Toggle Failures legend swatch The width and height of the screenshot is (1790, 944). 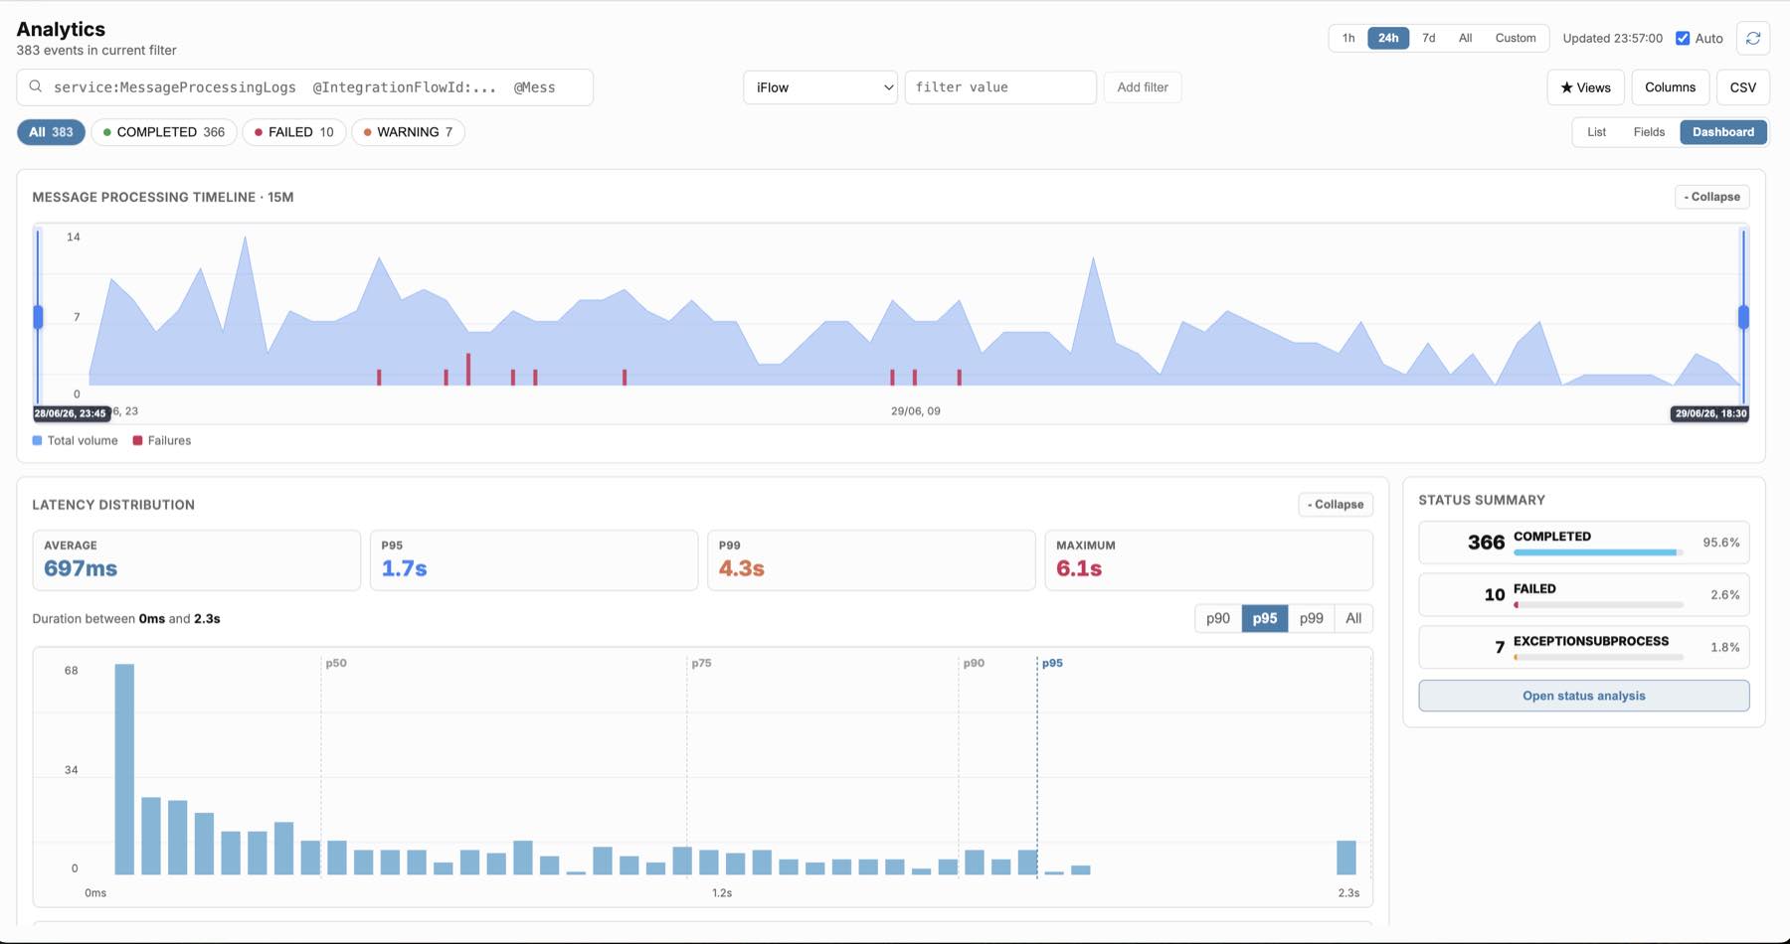[137, 440]
